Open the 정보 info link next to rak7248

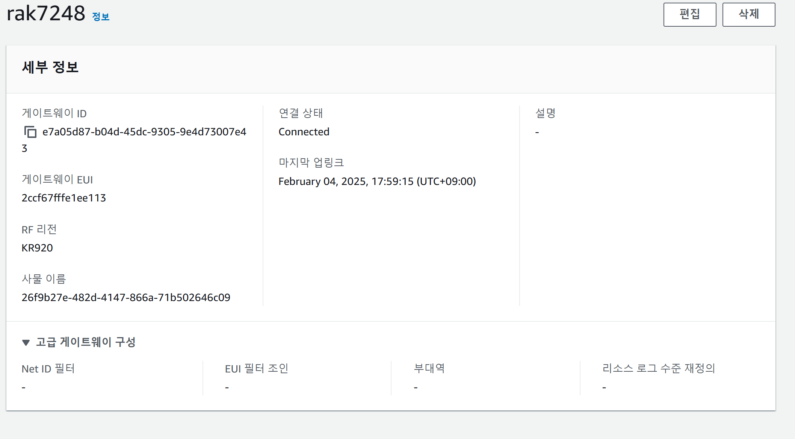click(x=101, y=17)
